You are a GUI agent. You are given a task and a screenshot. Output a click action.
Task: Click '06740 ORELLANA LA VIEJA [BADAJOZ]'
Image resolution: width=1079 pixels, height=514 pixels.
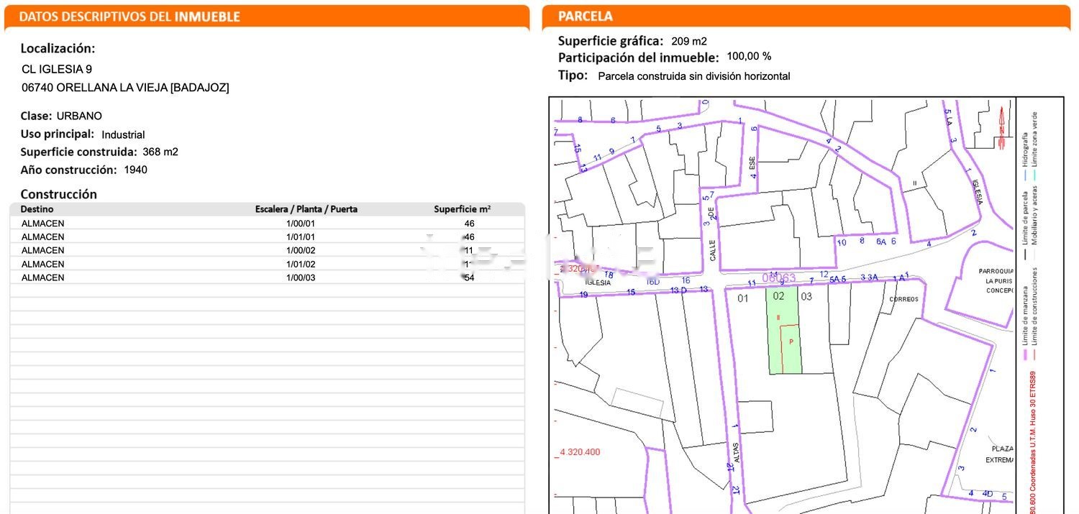[x=125, y=88]
